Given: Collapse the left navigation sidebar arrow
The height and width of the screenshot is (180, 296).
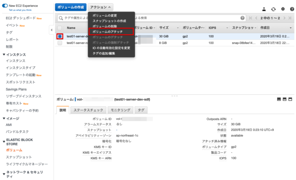Looking at the screenshot, I should point(51,30).
